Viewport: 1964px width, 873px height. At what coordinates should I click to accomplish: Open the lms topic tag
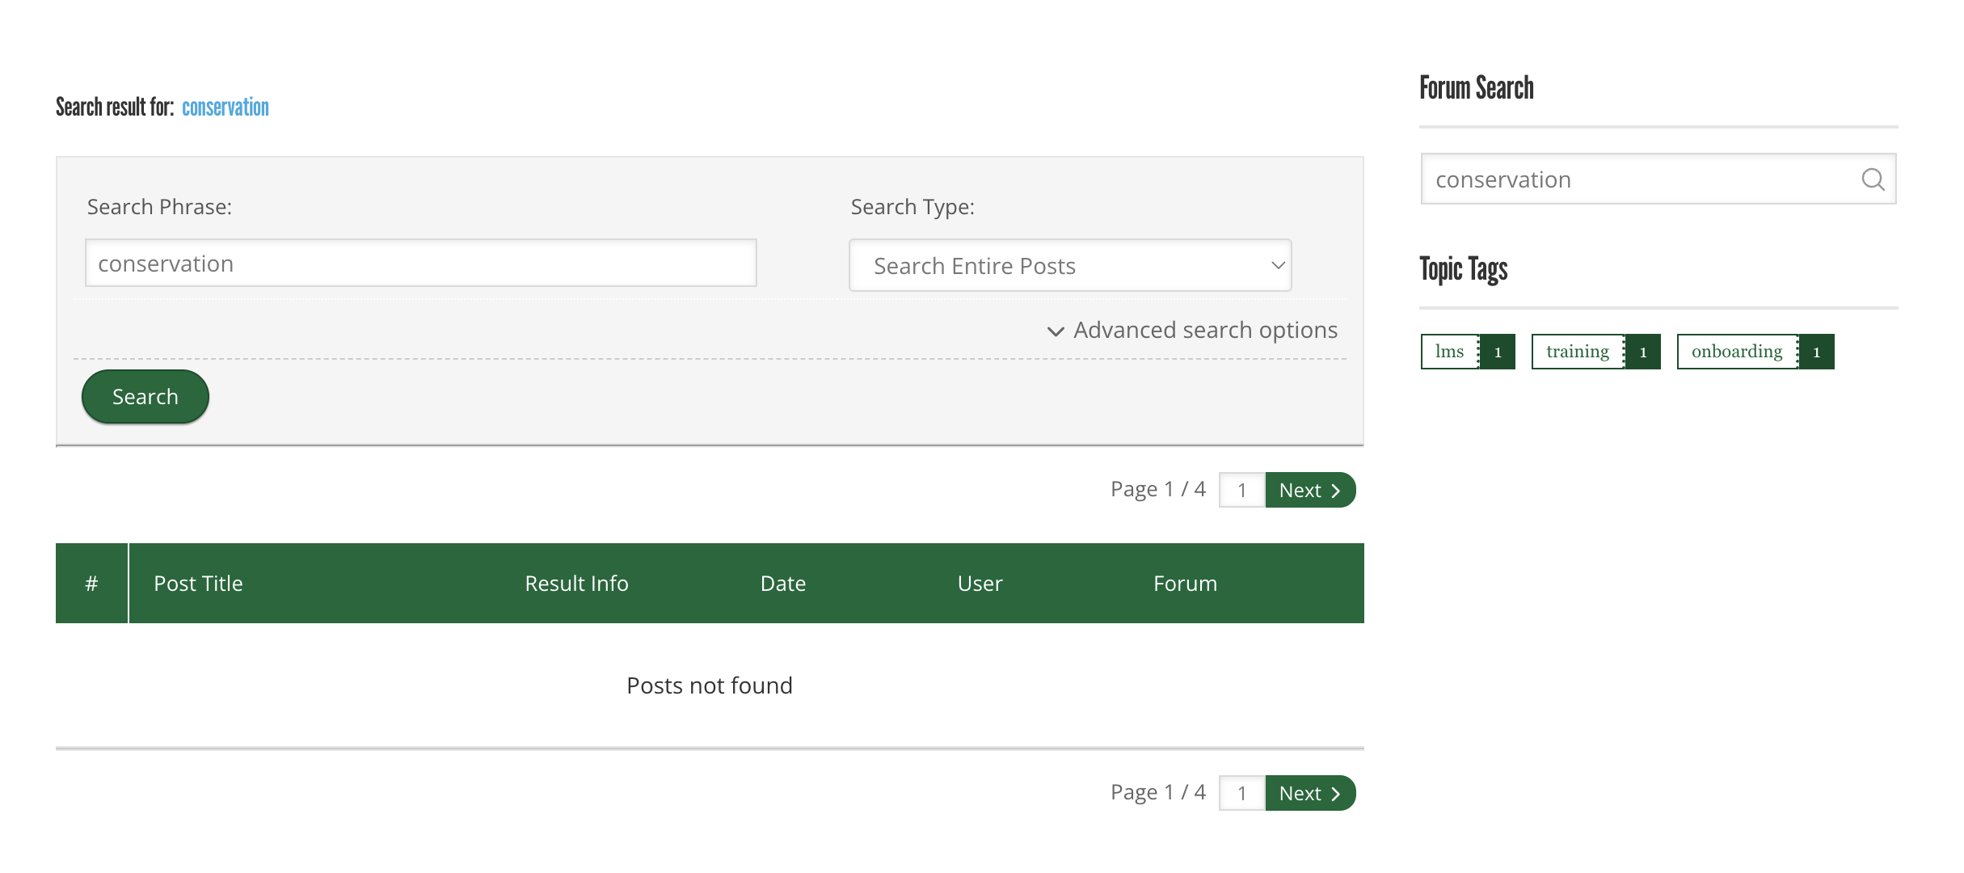coord(1450,352)
